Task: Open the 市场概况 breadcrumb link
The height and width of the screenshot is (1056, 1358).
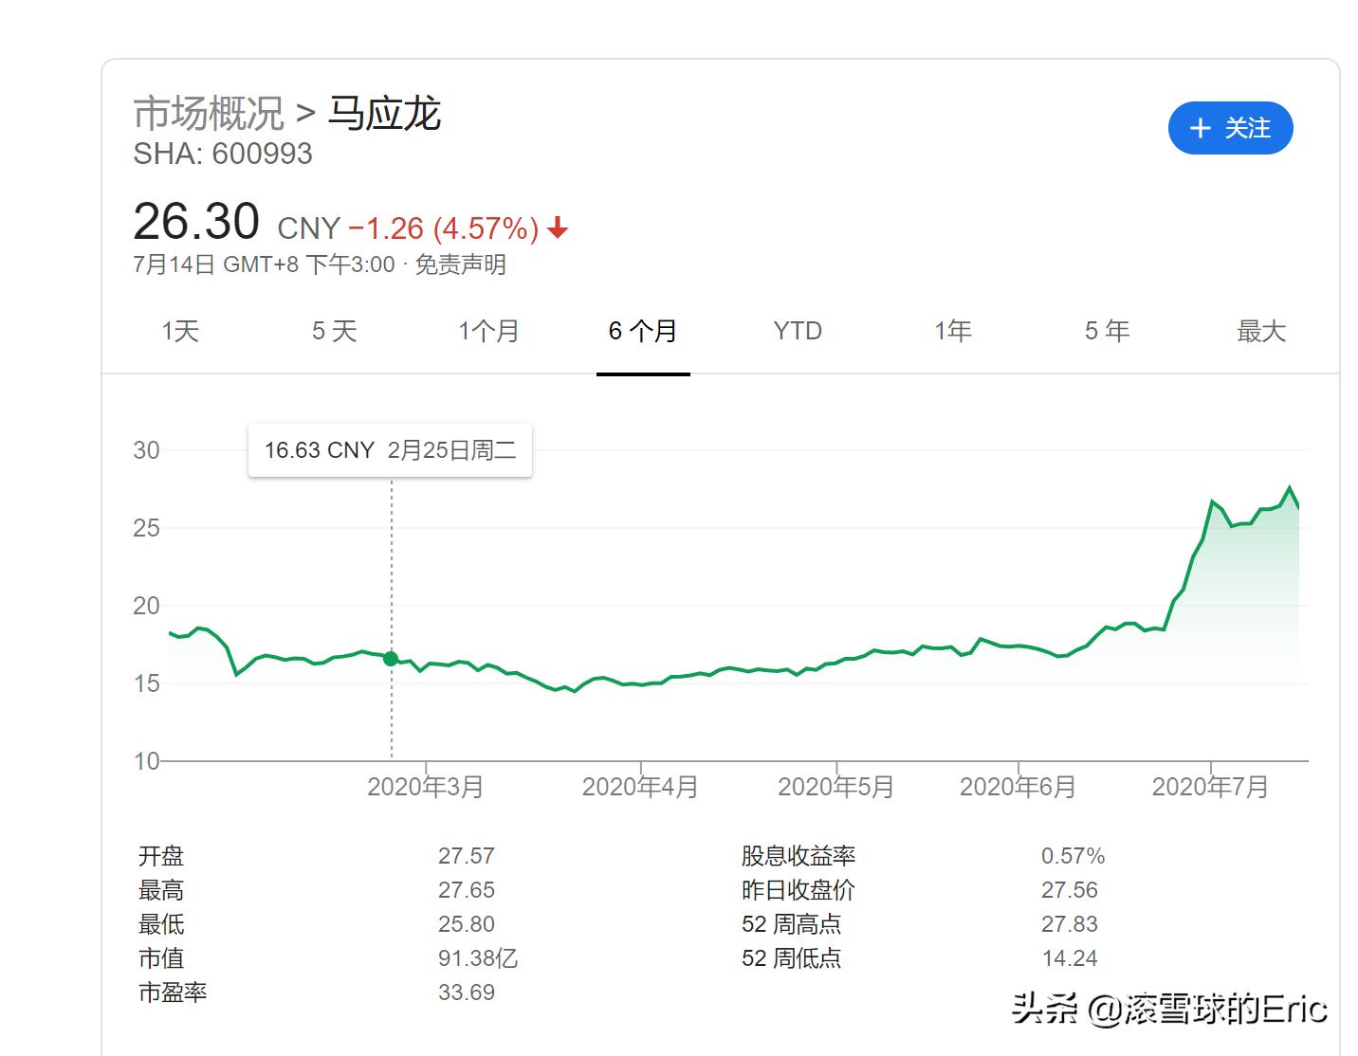Action: coord(209,114)
